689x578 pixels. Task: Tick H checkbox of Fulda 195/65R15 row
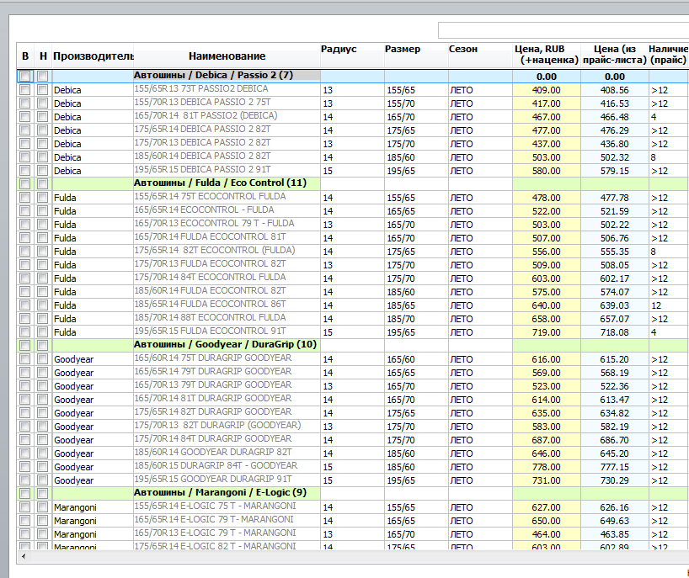43,332
